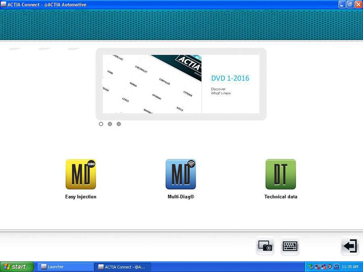Viewport: 363px width, 272px height.
Task: Select the first carousel dot indicator
Action: pyautogui.click(x=101, y=124)
